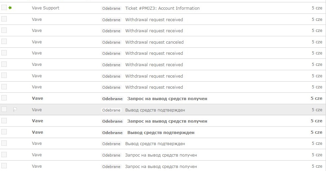Tick checkbox for first unread Vave email
This screenshot has height=171, width=326.
(x=4, y=98)
